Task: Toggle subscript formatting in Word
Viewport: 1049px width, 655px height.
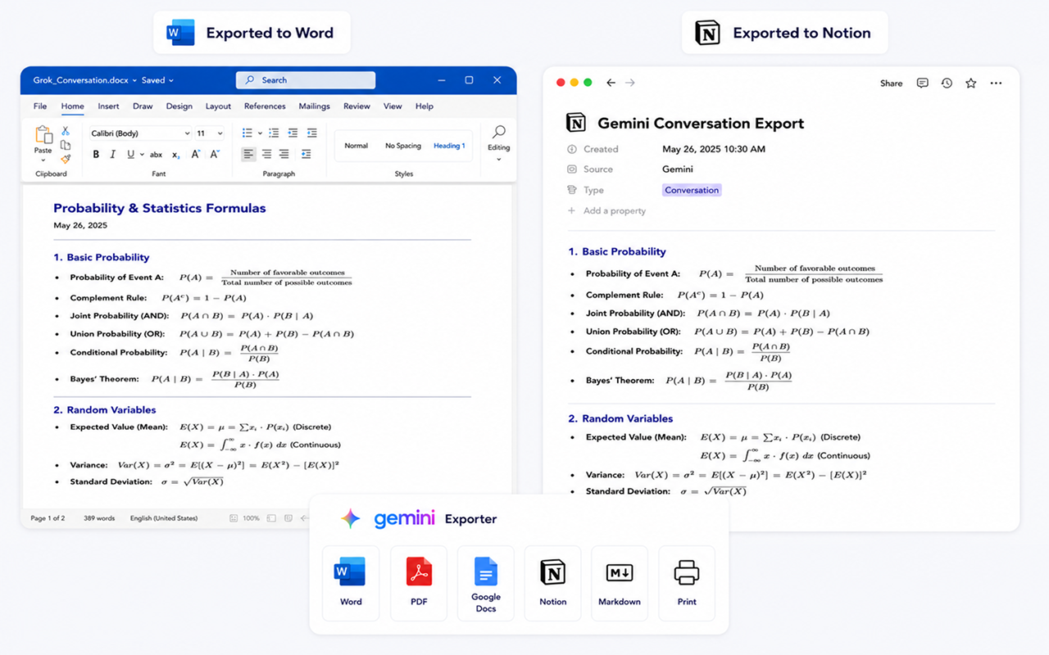Action: [x=175, y=154]
